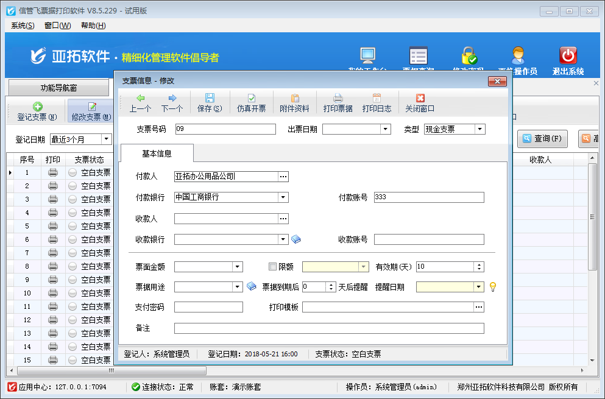Open the 类型 dropdown showing 现金支票
Viewport: 605px width, 399px height.
pyautogui.click(x=480, y=129)
